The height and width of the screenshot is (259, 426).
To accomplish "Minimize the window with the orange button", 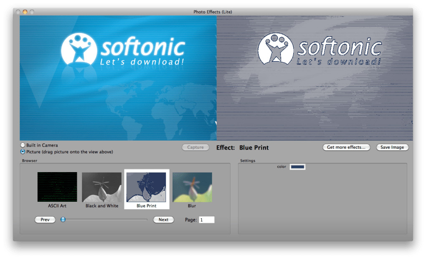I will pos(25,12).
